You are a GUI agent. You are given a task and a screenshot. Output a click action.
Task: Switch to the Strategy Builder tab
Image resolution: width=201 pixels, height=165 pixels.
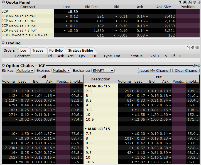pyautogui.click(x=81, y=50)
